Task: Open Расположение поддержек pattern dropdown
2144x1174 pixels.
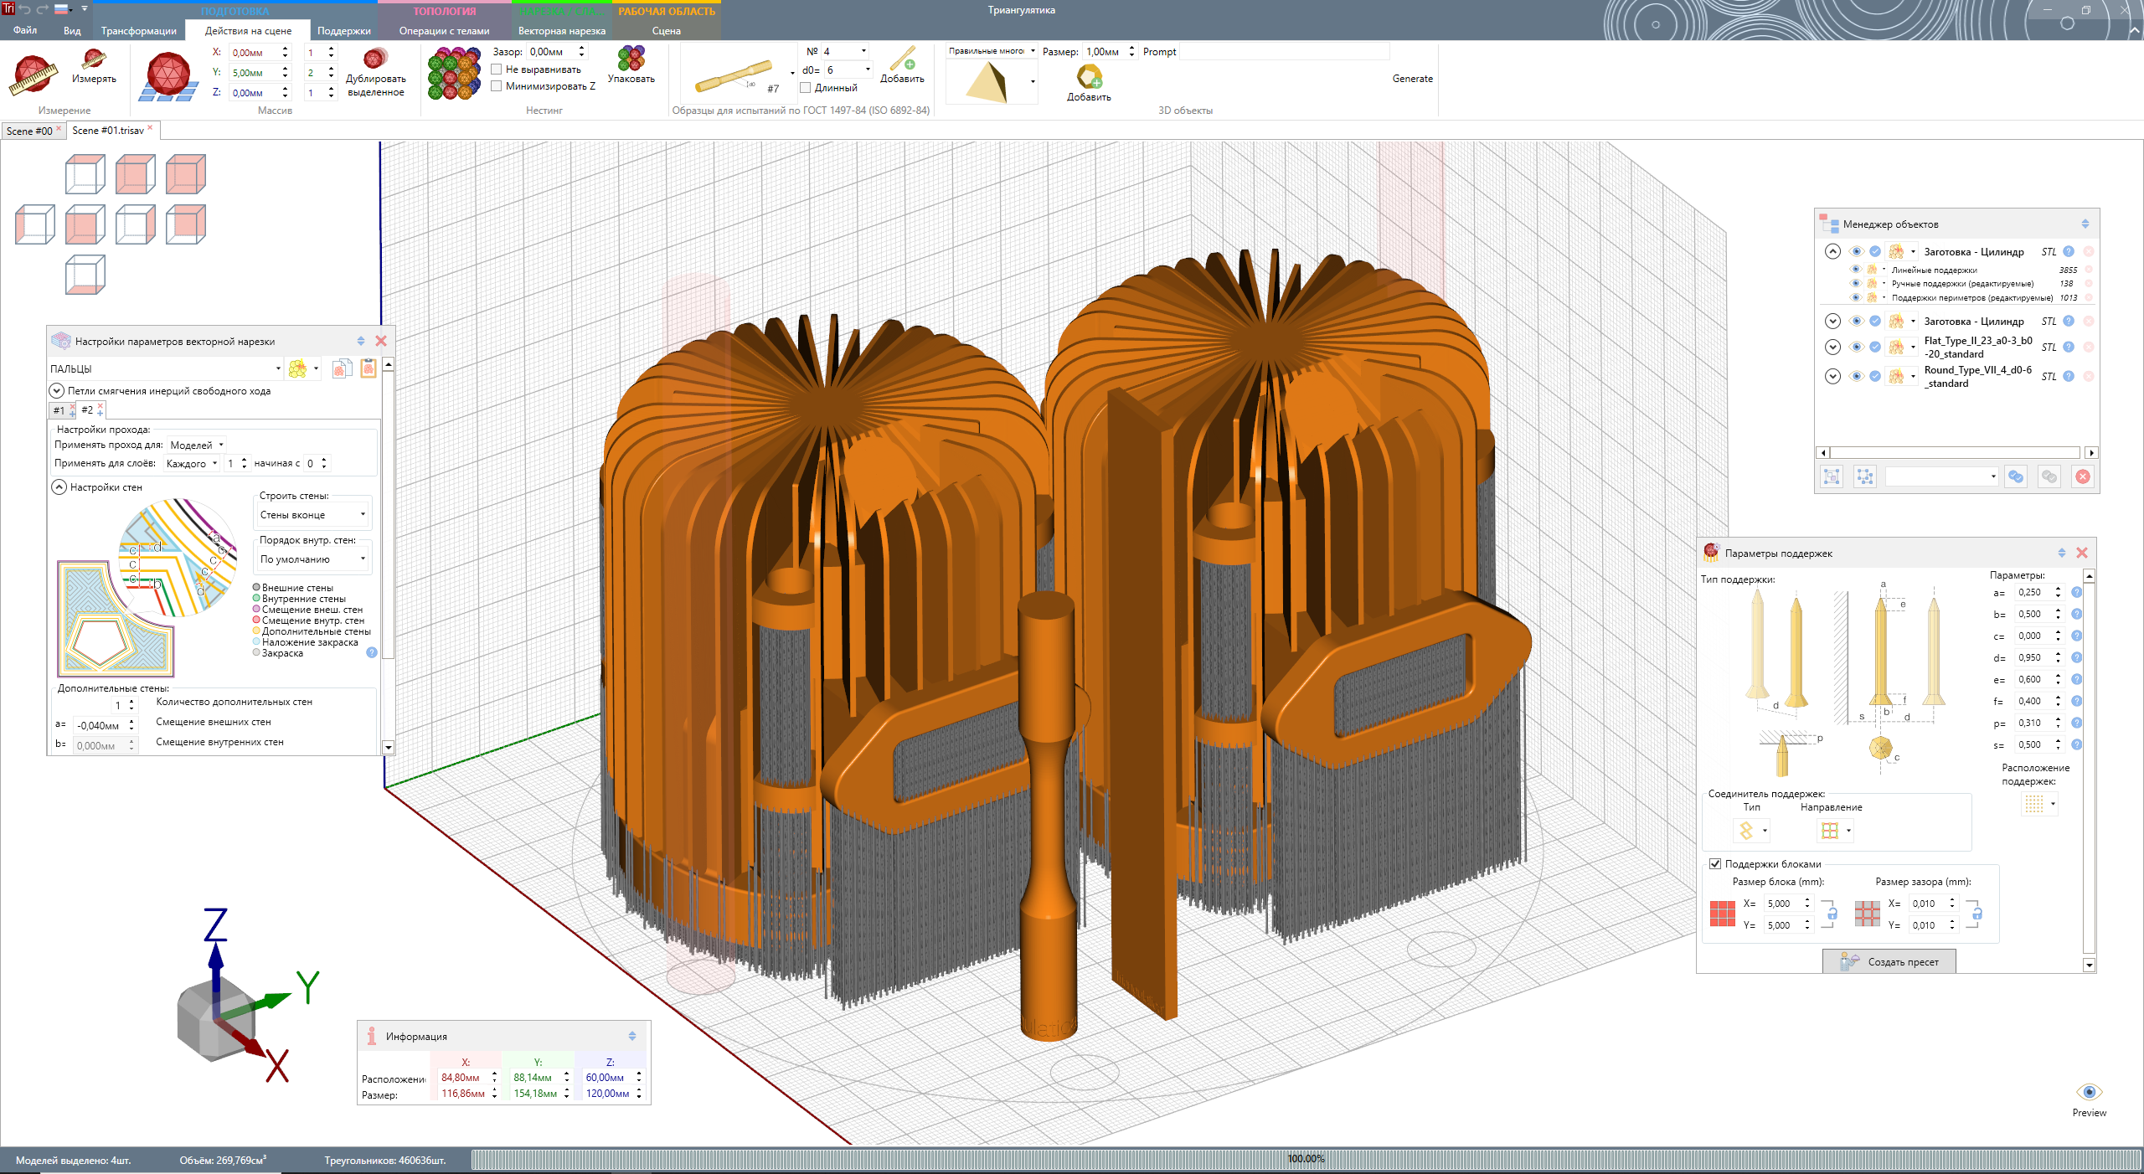Action: click(x=2039, y=804)
